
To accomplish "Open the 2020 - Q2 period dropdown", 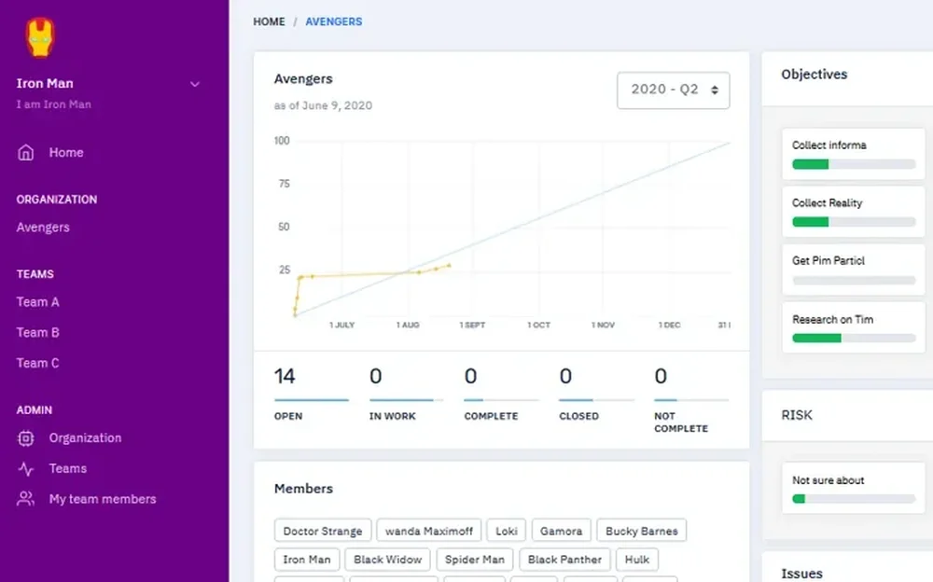I will [673, 90].
